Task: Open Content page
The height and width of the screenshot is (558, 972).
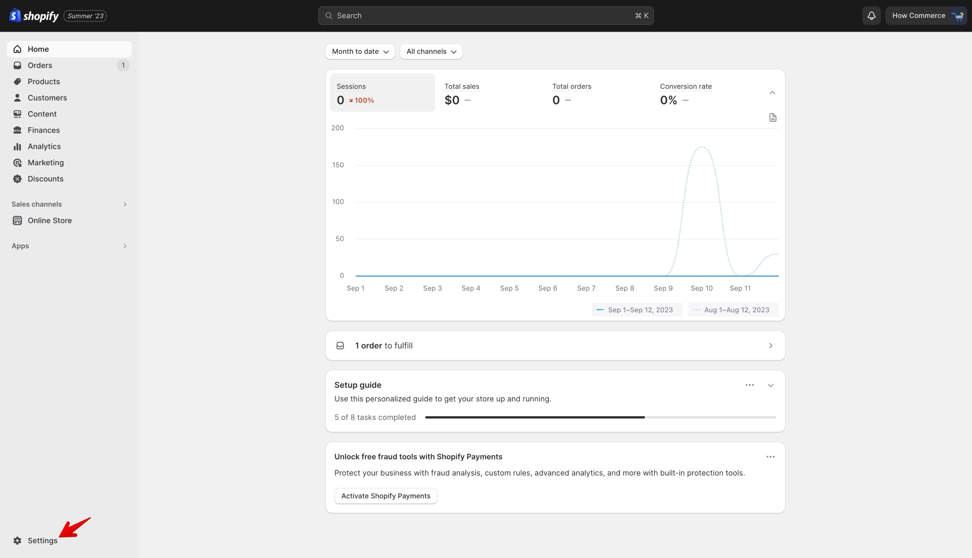Action: 69,114
